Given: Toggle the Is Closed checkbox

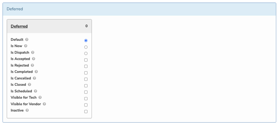Looking at the screenshot, I should pos(86,86).
